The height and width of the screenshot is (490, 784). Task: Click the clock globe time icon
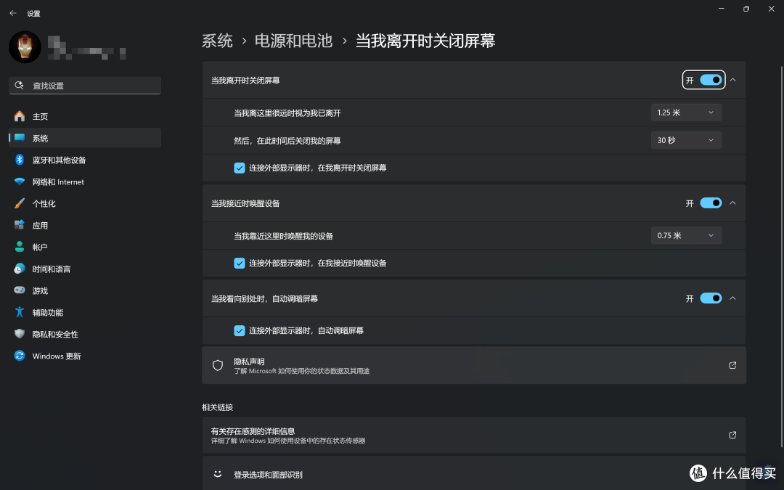click(x=20, y=269)
